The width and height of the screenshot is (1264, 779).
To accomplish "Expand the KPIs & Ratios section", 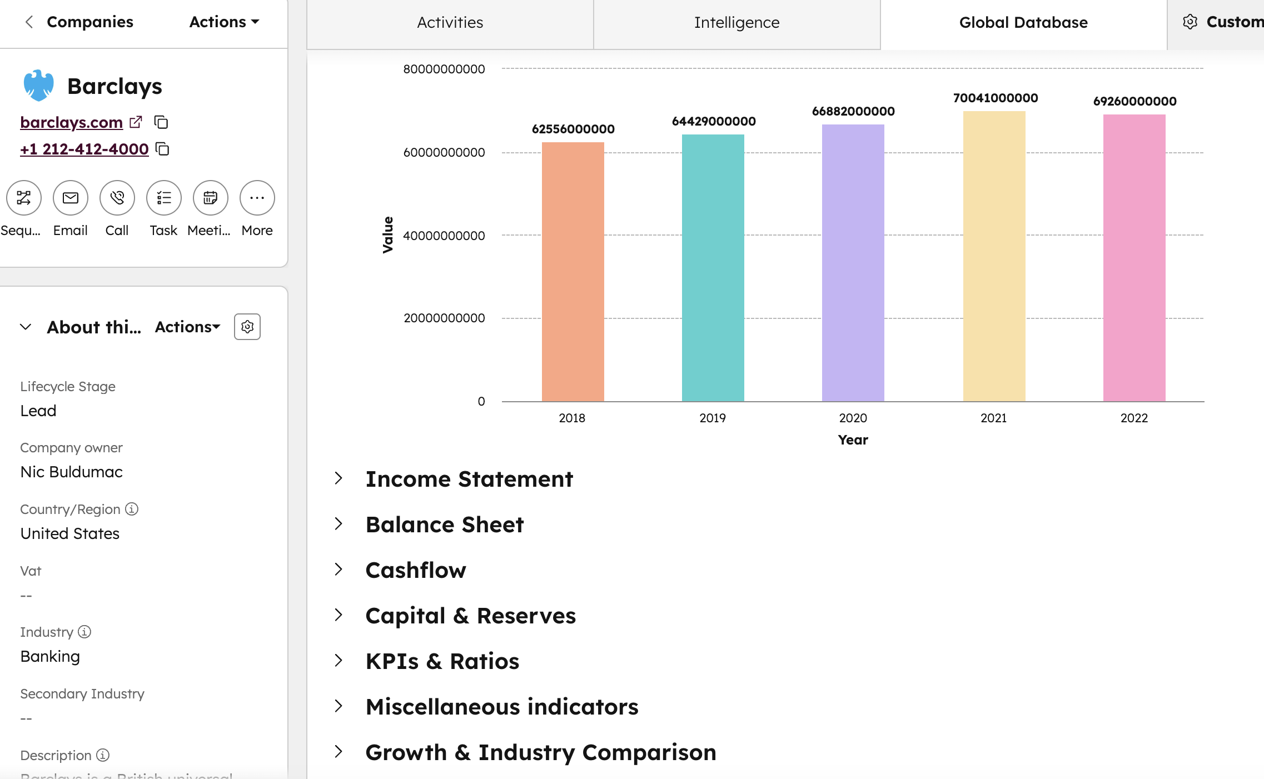I will click(339, 661).
